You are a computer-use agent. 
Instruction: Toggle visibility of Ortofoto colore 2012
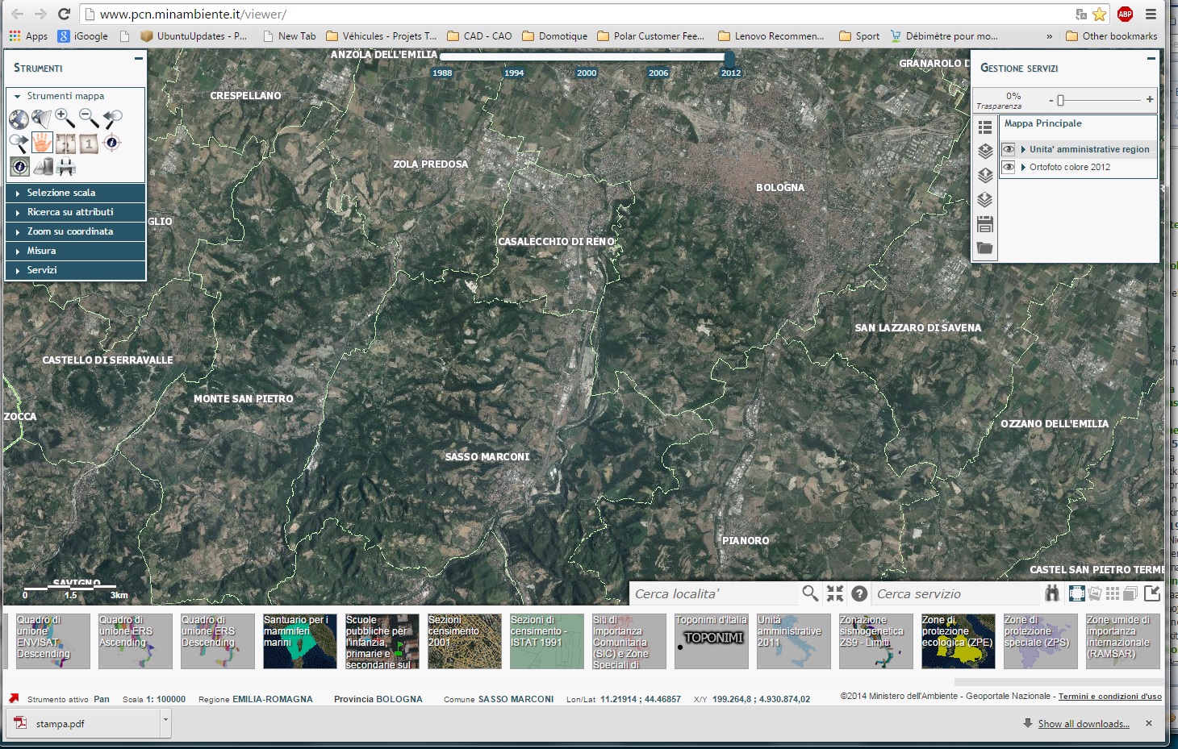pos(1009,167)
